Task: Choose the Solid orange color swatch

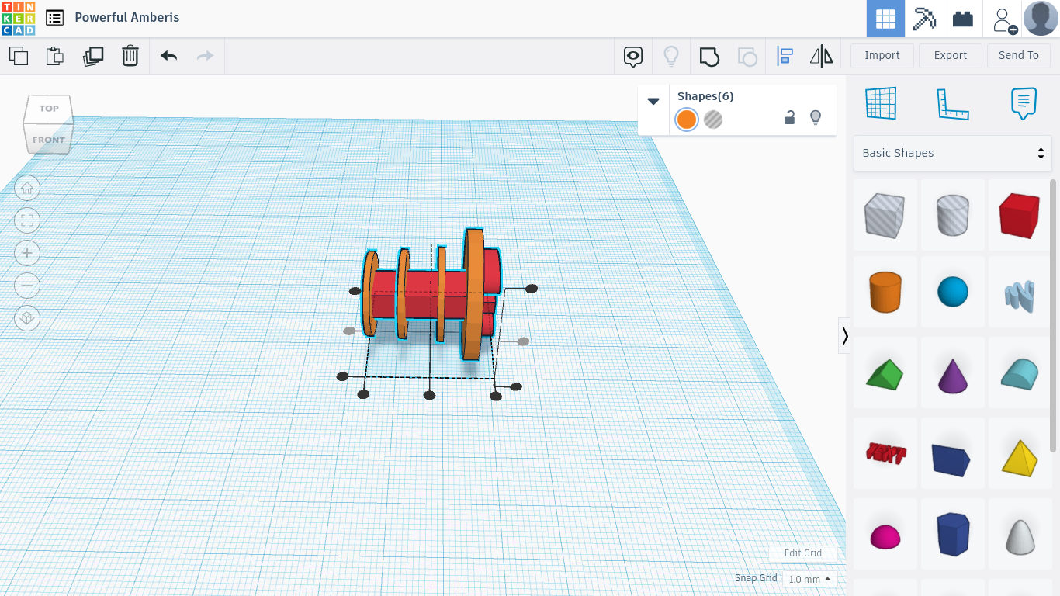Action: [687, 120]
